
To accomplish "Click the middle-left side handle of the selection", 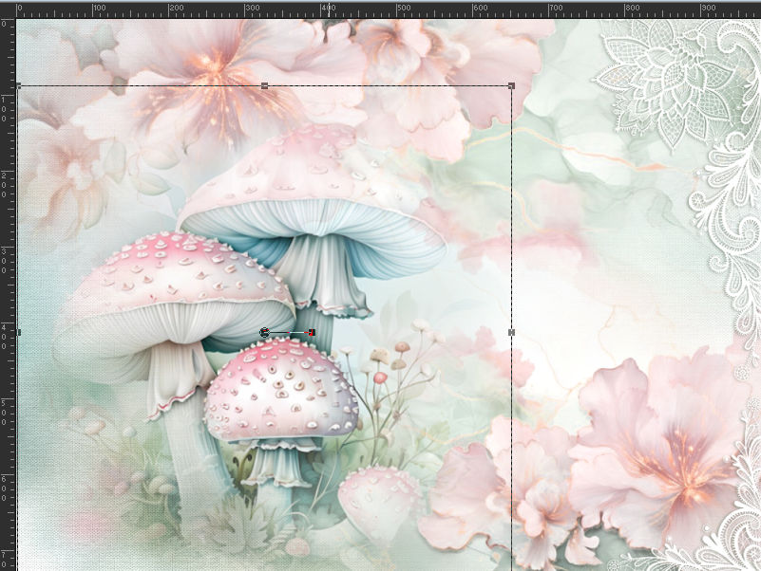I will click(x=17, y=332).
